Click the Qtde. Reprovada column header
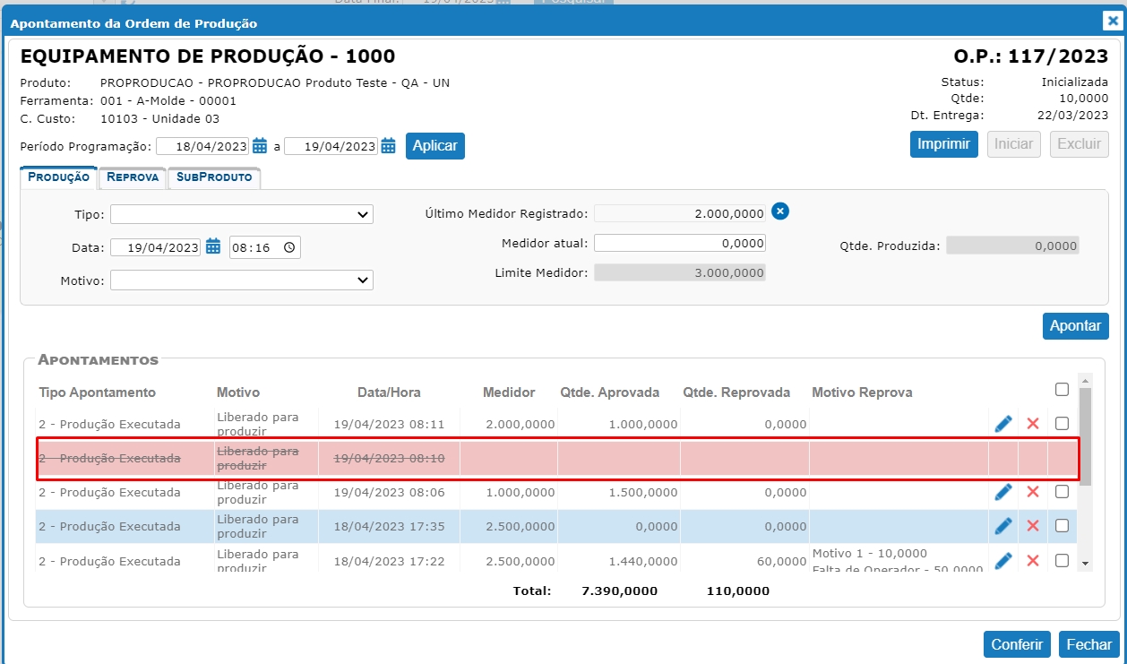This screenshot has width=1127, height=664. tap(736, 392)
